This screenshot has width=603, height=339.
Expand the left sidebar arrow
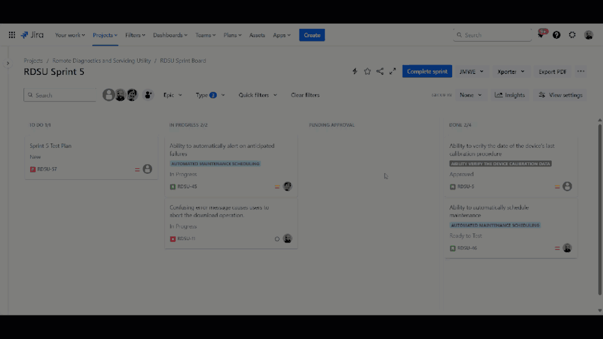pos(8,63)
